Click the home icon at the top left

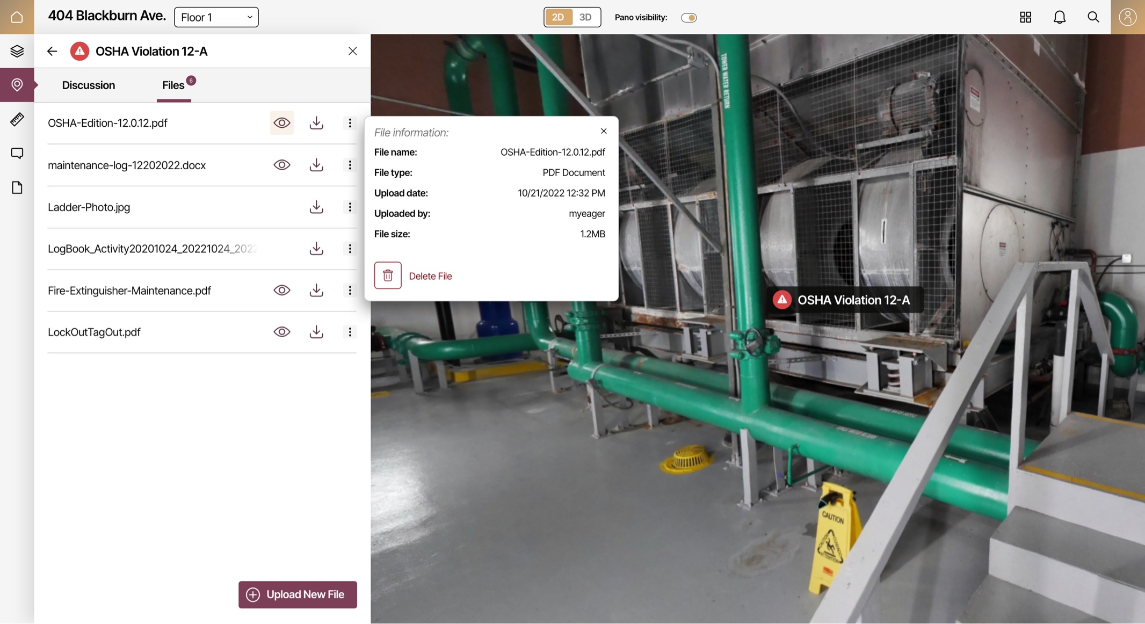[17, 17]
